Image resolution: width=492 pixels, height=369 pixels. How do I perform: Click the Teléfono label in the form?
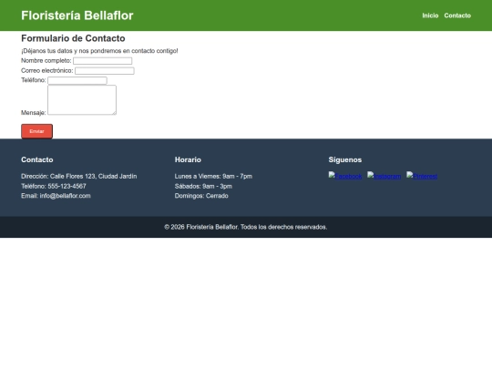point(34,80)
